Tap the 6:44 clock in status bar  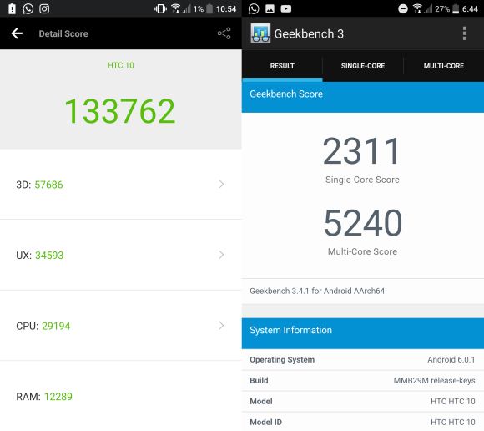470,9
